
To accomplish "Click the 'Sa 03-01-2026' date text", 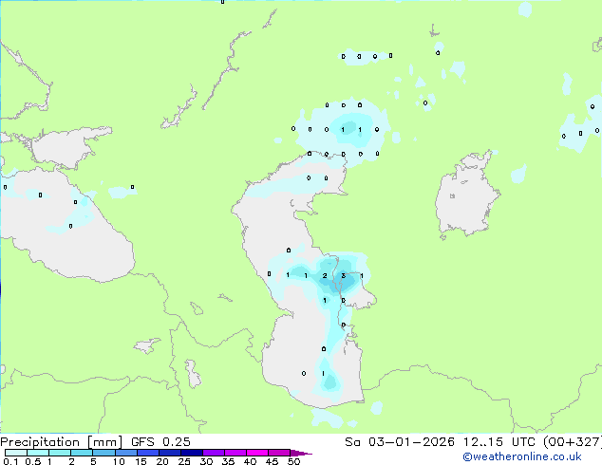I will (400, 442).
